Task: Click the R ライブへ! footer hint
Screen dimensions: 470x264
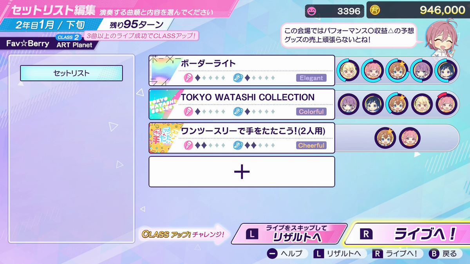Action: (x=397, y=253)
